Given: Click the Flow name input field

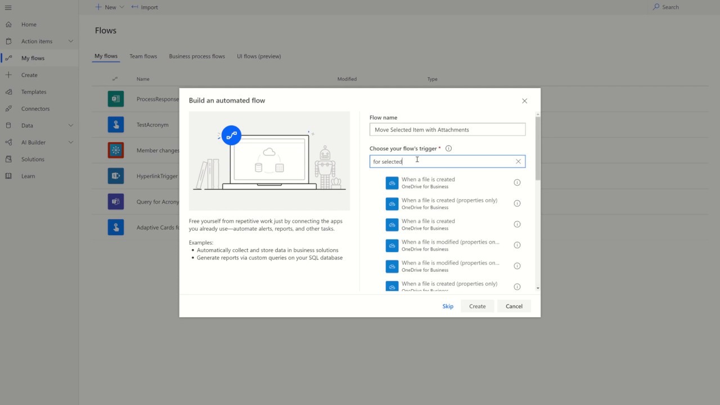Looking at the screenshot, I should click(447, 129).
